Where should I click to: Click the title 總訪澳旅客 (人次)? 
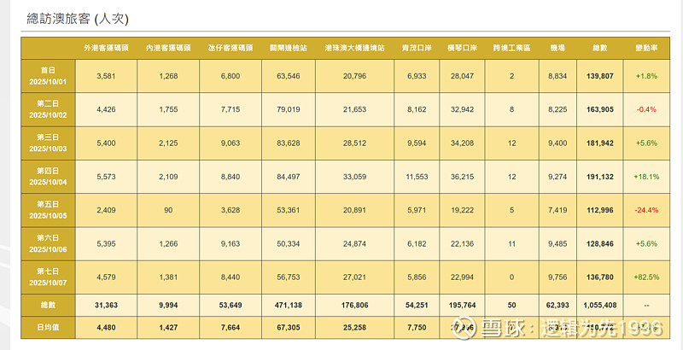point(79,17)
